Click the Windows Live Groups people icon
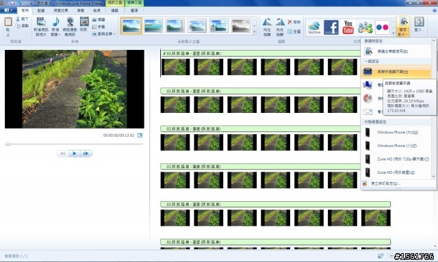Screen dimensions: 438x262 (x=365, y=27)
